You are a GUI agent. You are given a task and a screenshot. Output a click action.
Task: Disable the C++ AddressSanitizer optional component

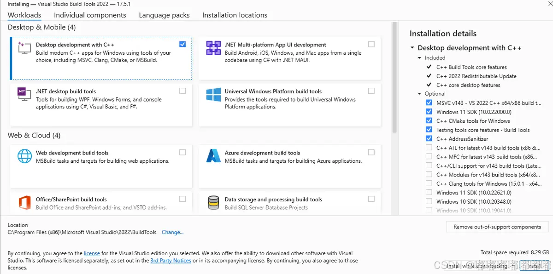click(x=429, y=139)
